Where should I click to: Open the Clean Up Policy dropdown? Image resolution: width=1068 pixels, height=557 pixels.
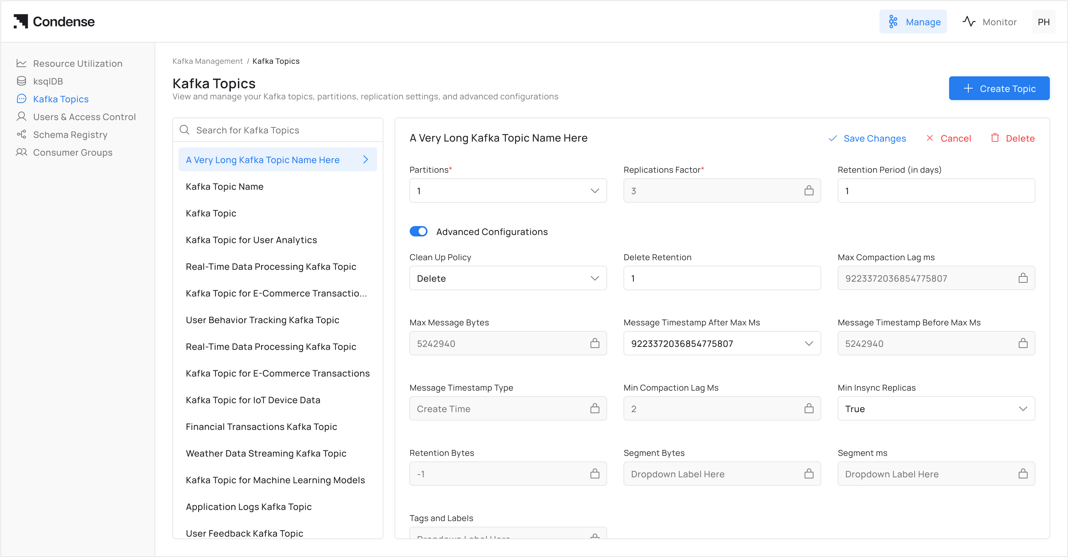click(x=508, y=278)
